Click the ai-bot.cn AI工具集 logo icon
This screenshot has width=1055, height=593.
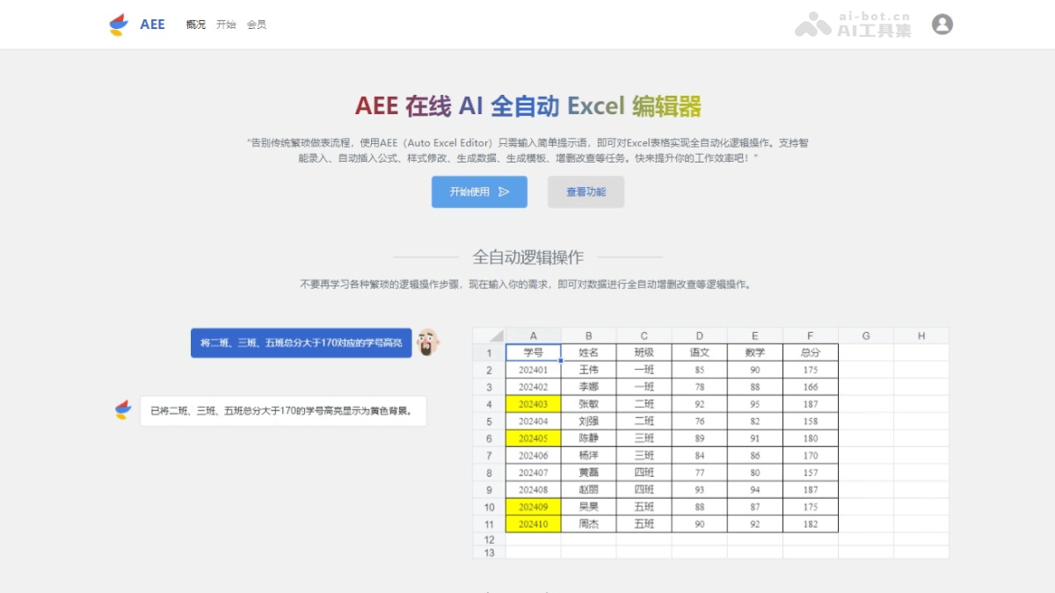[811, 24]
